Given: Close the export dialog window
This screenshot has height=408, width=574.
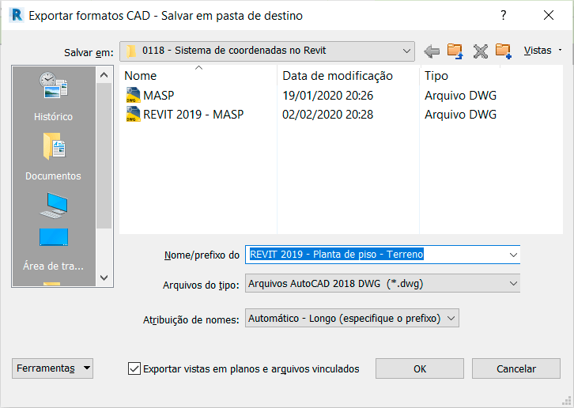Looking at the screenshot, I should coord(549,15).
